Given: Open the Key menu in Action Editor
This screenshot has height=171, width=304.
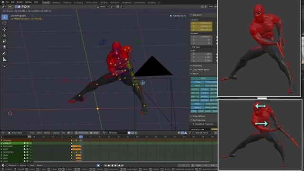Looking at the screenshot, I should [63, 133].
